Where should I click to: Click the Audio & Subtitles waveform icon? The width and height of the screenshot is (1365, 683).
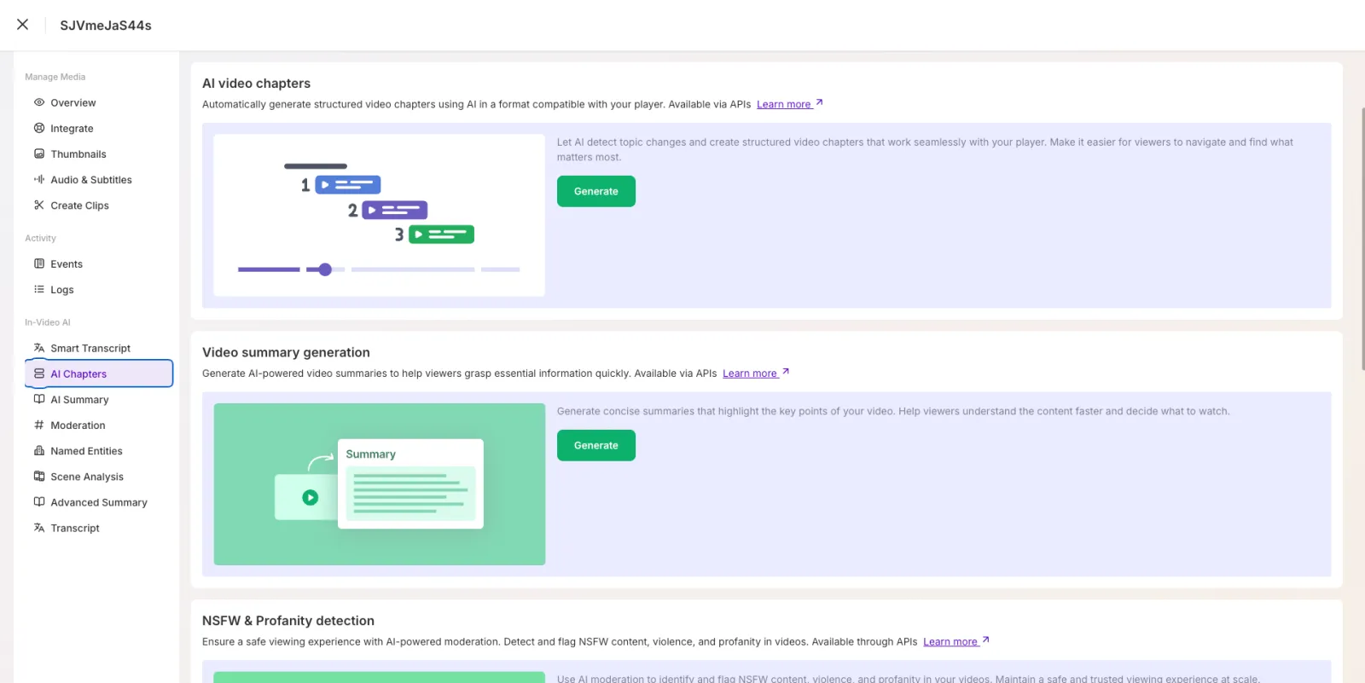pos(39,179)
